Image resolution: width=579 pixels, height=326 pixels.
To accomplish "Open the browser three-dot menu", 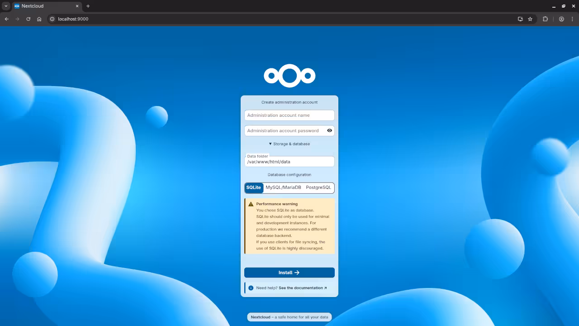I will tap(573, 19).
